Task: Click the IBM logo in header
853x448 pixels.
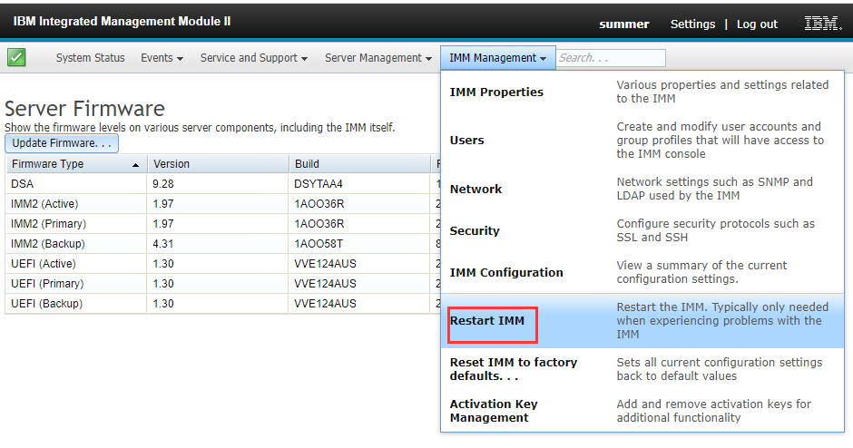Action: click(822, 24)
